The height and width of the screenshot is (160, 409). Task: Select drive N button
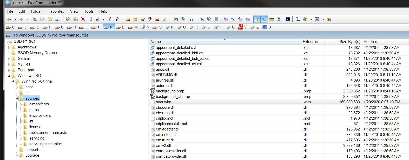click(x=145, y=27)
